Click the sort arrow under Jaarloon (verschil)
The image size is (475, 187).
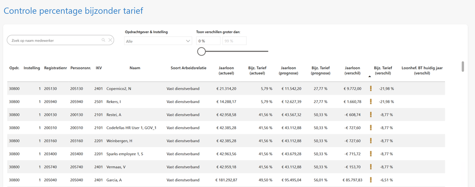tap(369, 77)
